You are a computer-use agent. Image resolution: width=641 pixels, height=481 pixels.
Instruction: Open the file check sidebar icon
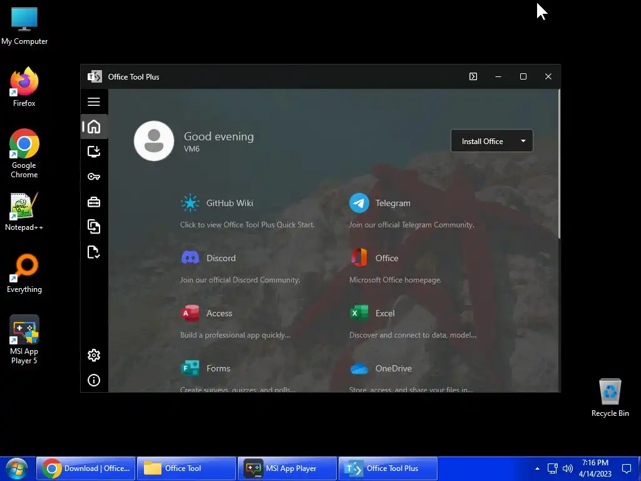point(94,252)
